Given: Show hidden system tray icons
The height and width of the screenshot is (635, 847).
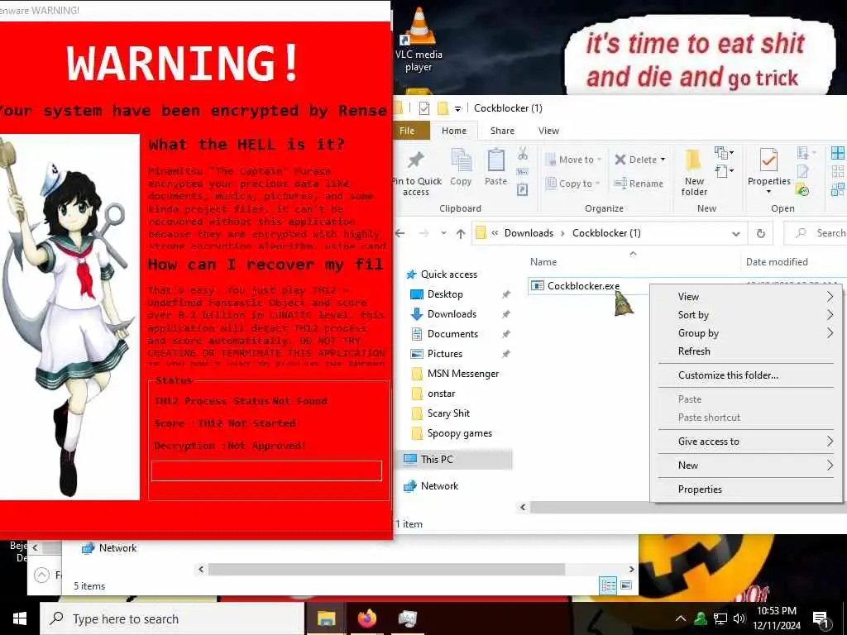Looking at the screenshot, I should pyautogui.click(x=681, y=618).
